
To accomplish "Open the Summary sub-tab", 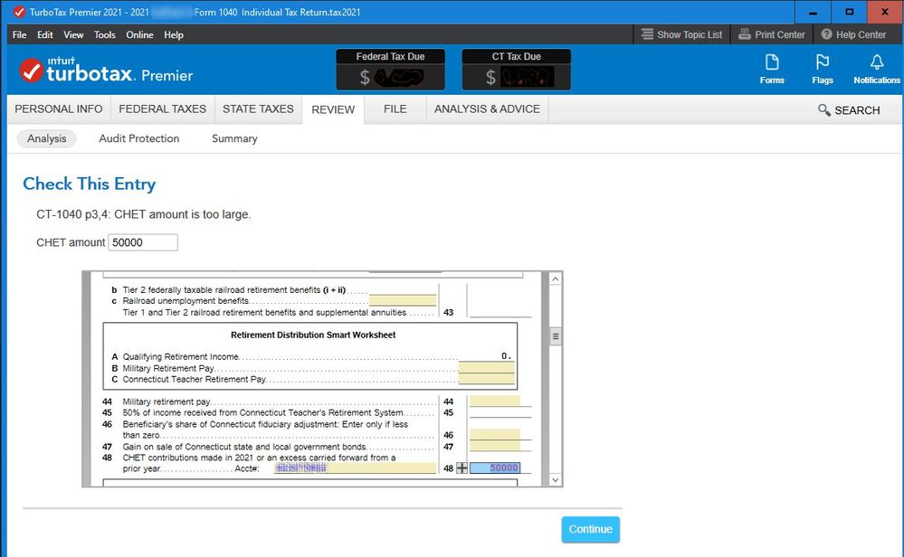I will coord(234,138).
